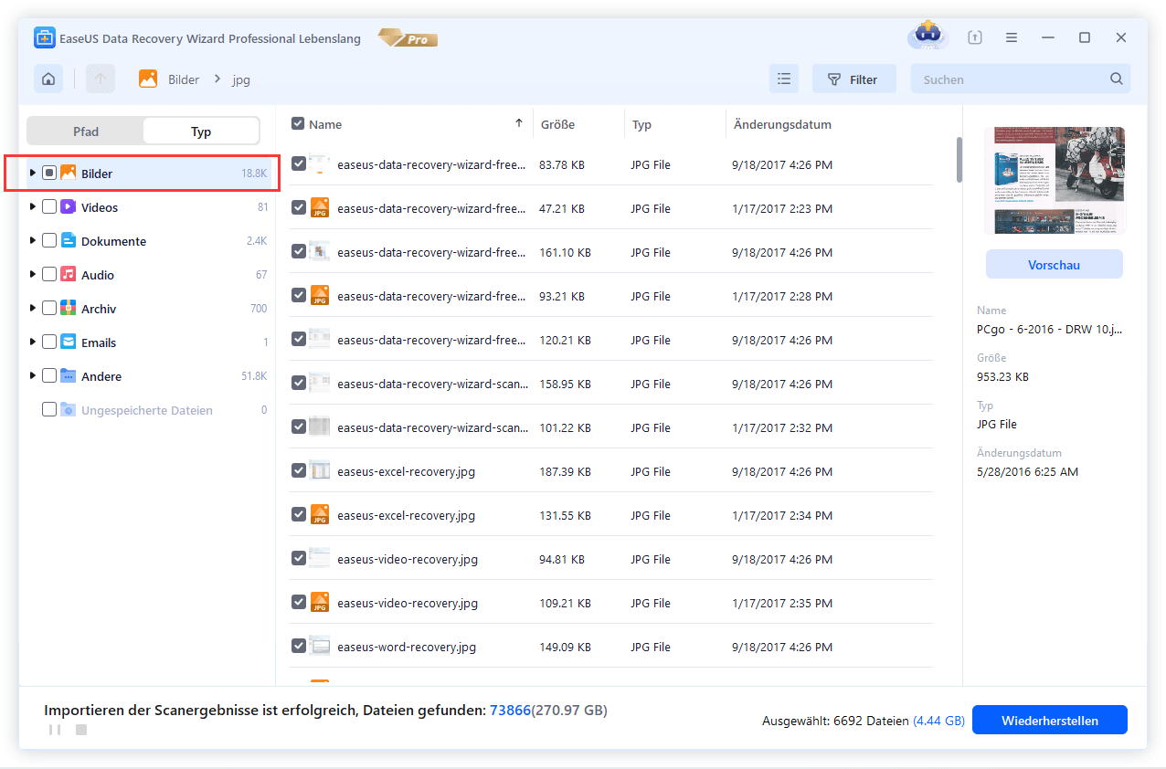Image resolution: width=1166 pixels, height=769 pixels.
Task: Click the thumbnail icon of the 187.39 KB file
Action: (x=319, y=471)
